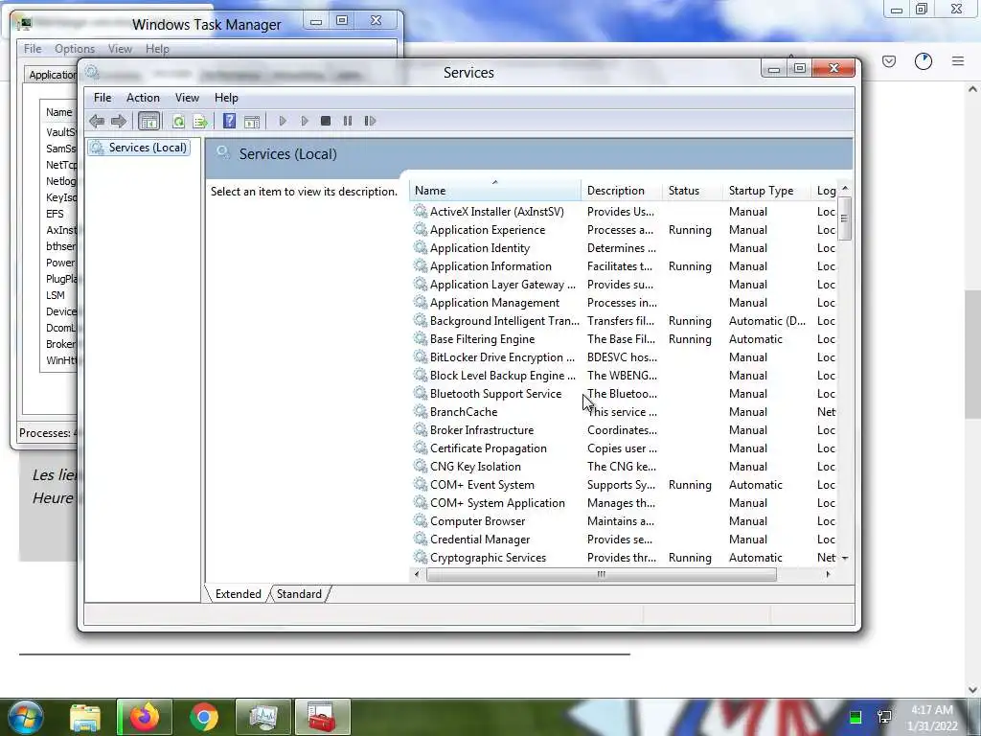Select the Application Identity service row
981x736 pixels.
coord(624,248)
